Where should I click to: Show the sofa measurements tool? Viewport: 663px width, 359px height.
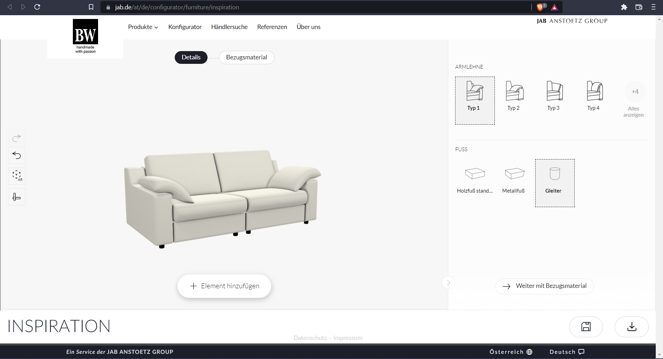pos(16,197)
